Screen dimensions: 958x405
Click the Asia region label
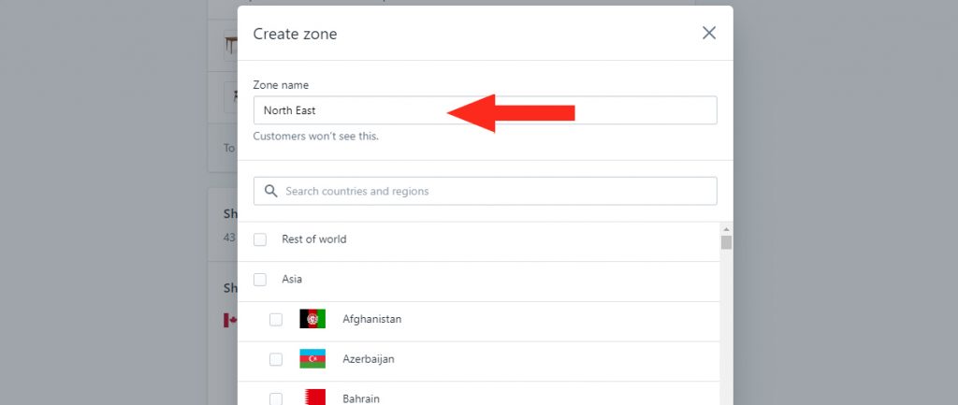tap(292, 279)
